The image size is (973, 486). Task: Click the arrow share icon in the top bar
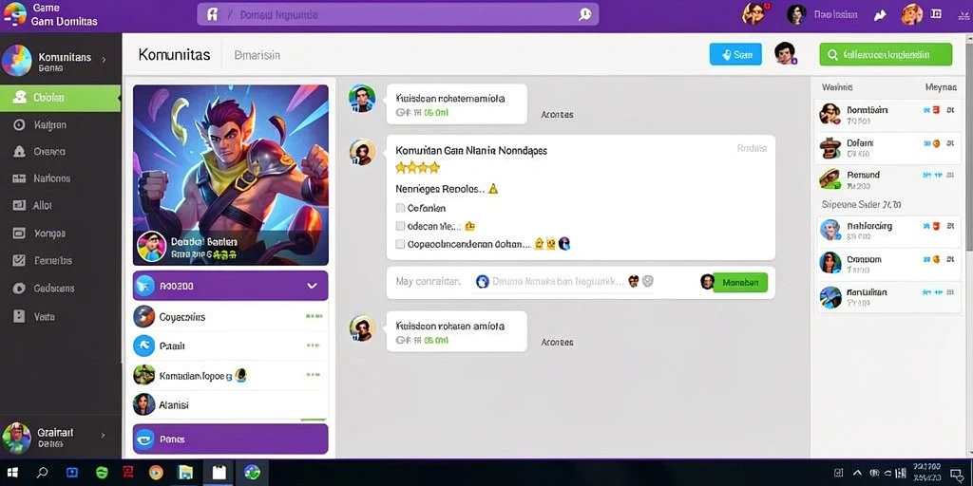(x=879, y=15)
